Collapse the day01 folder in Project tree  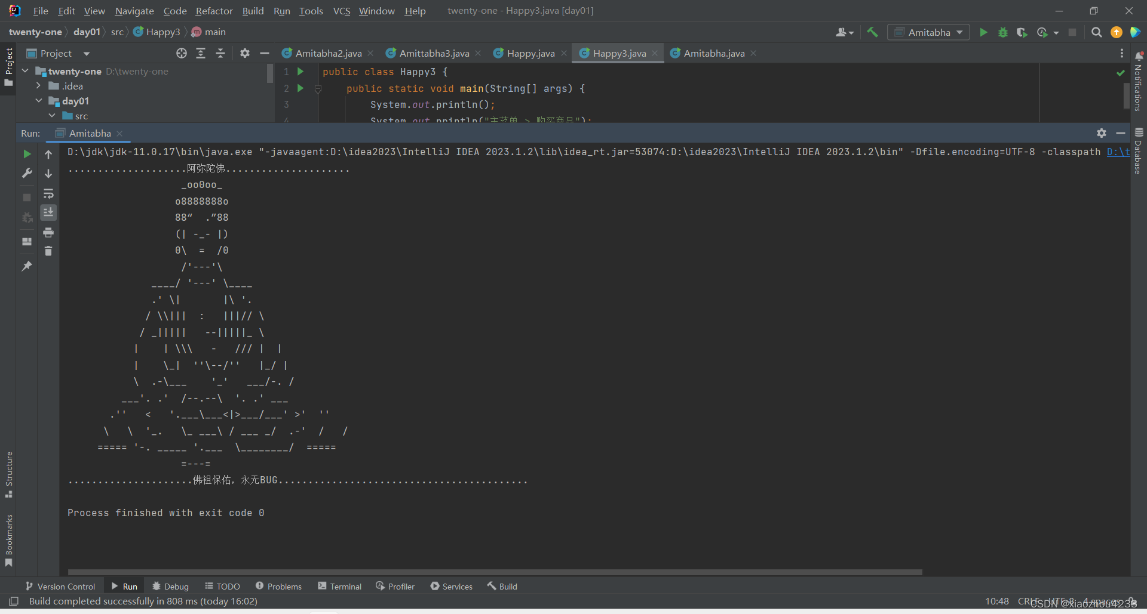pos(39,101)
